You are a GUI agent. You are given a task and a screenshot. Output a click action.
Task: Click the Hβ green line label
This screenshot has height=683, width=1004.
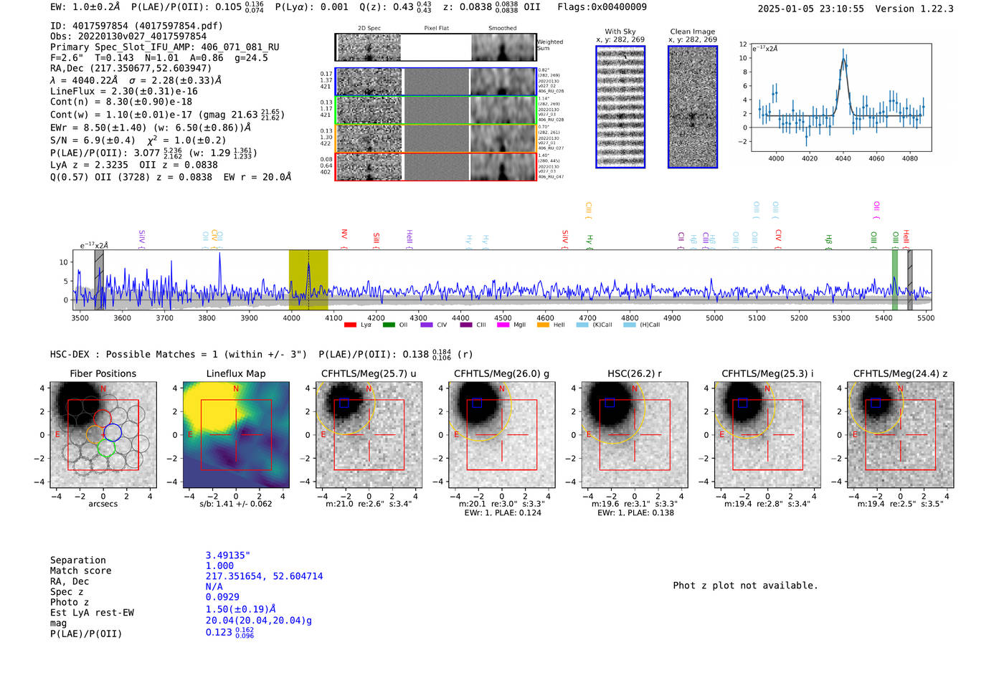tap(829, 242)
